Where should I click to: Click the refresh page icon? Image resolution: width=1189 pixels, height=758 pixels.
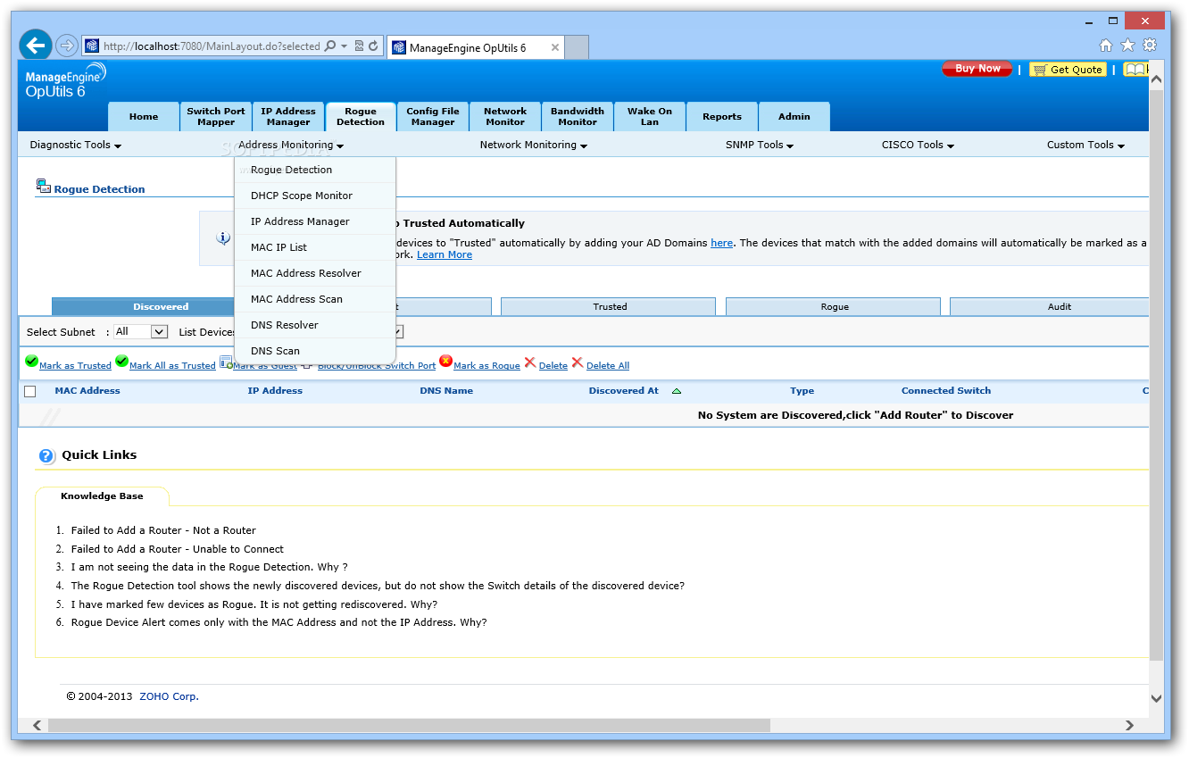pos(373,46)
